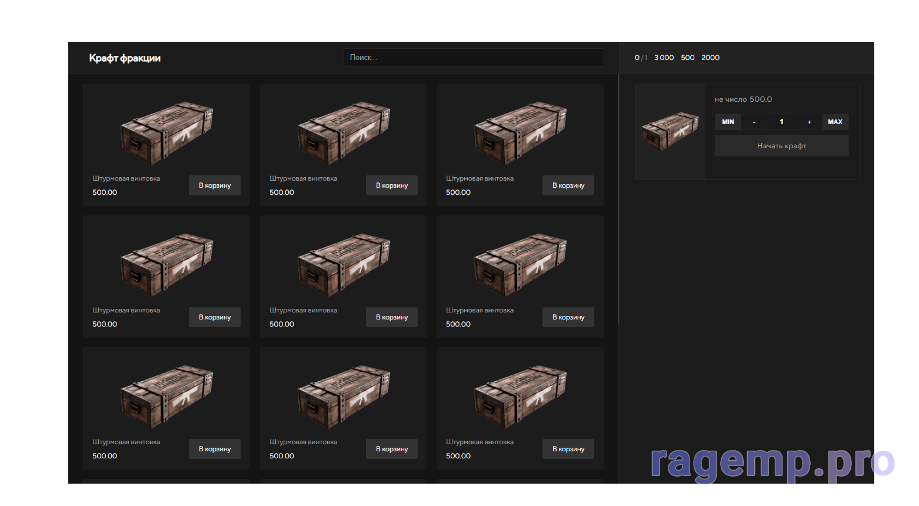
Task: Add top-right assault rifle crate to cart
Action: (x=568, y=185)
